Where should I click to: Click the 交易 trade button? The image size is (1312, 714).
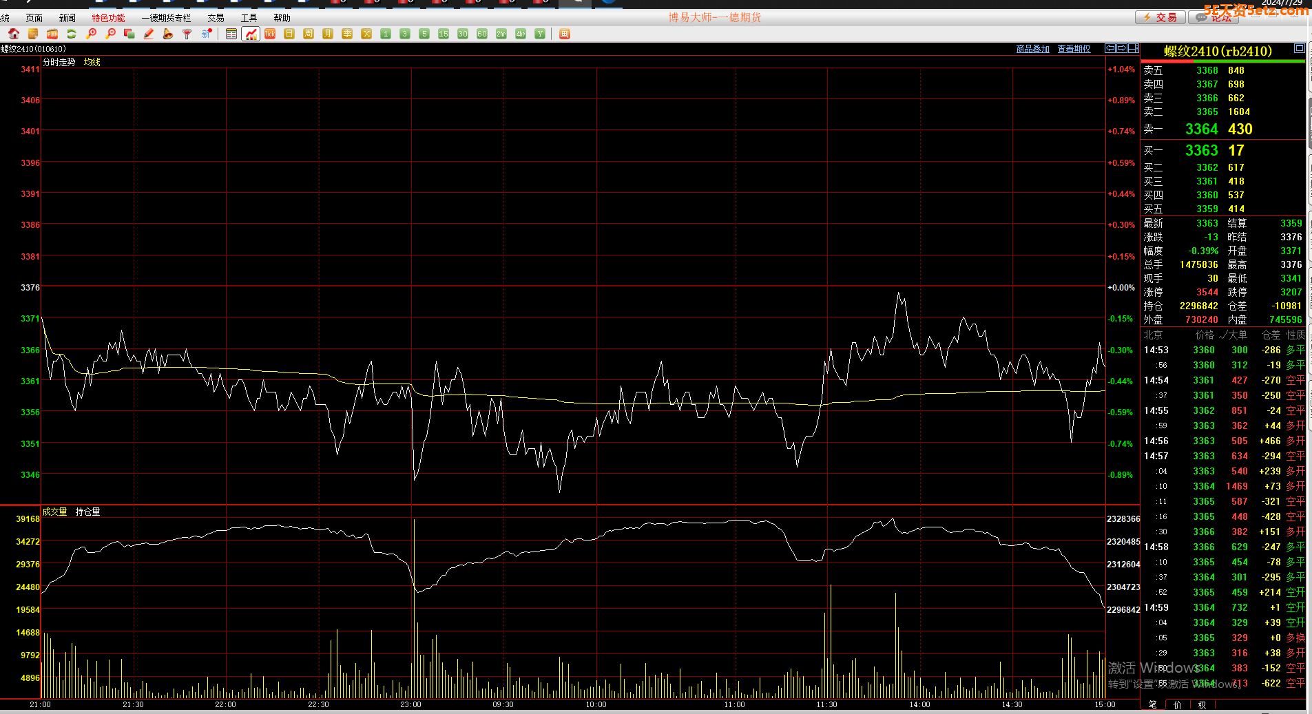click(x=1160, y=17)
